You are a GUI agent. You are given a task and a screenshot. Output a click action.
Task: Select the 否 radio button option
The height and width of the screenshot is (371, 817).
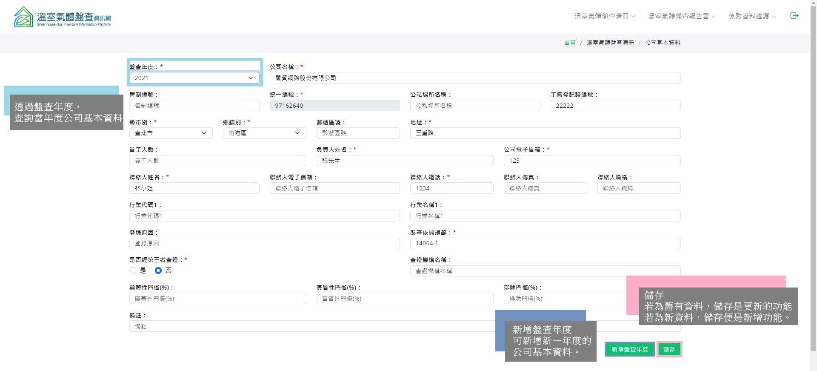coord(158,270)
